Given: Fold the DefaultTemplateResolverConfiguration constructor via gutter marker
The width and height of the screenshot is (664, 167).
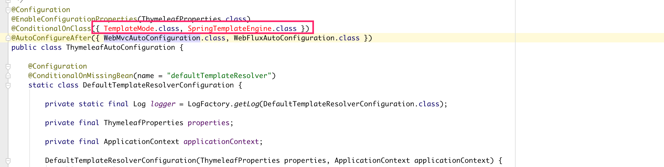Looking at the screenshot, I should pyautogui.click(x=8, y=161).
